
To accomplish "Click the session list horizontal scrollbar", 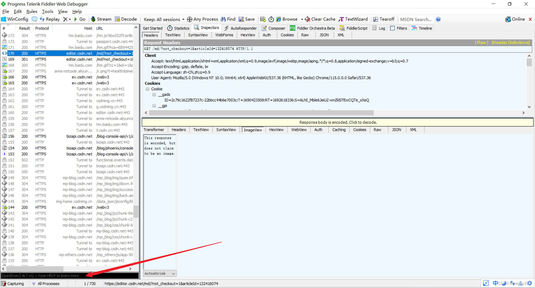I will pos(35,269).
